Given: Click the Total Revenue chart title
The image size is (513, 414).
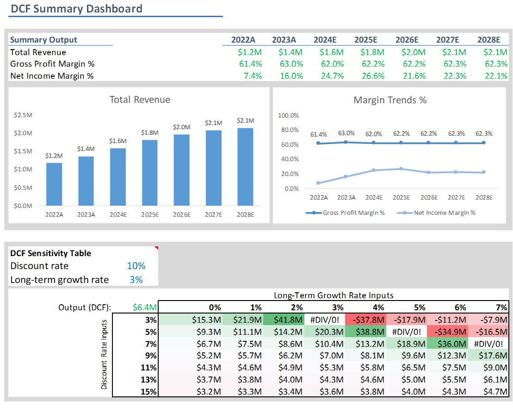Looking at the screenshot, I should (x=140, y=100).
